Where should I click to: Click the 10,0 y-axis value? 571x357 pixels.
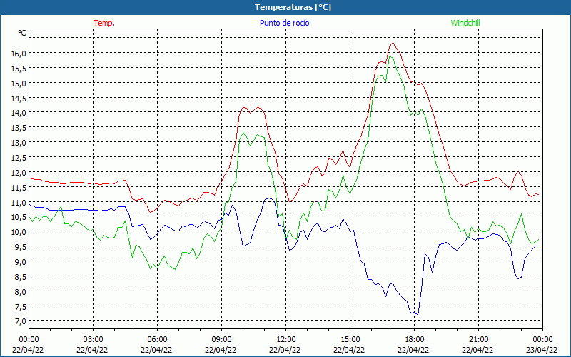[x=19, y=231]
